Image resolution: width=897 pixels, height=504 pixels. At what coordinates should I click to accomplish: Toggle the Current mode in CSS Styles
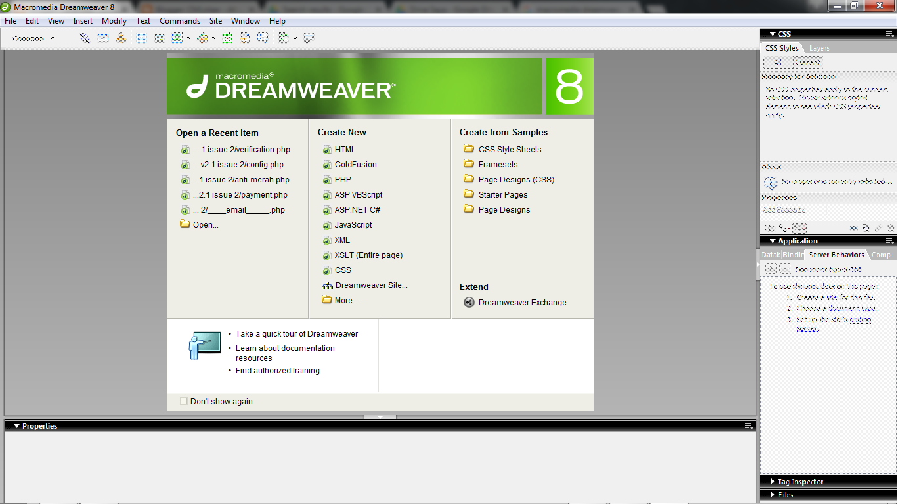[x=808, y=62]
